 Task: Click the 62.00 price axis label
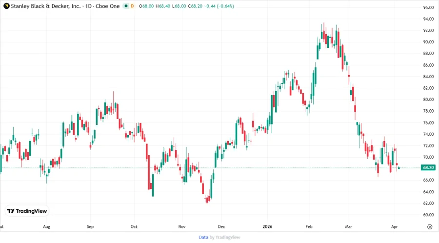click(x=428, y=203)
